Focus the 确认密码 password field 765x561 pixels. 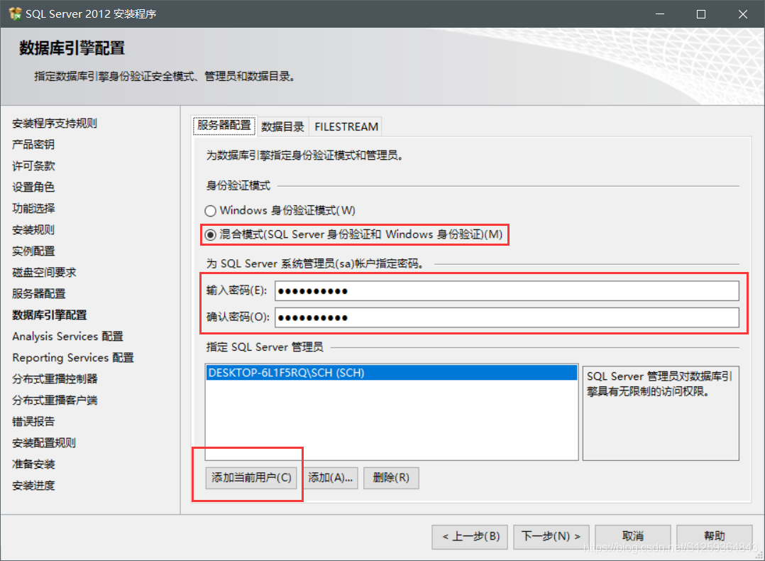coord(507,317)
